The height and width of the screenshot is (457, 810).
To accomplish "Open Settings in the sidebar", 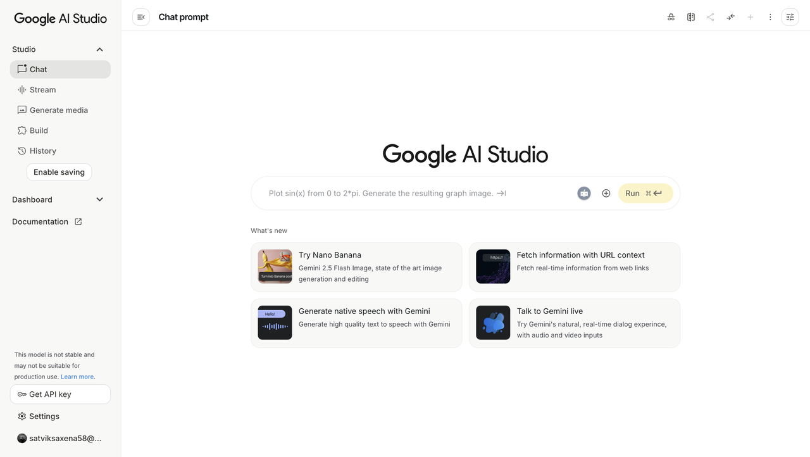I will 60,416.
